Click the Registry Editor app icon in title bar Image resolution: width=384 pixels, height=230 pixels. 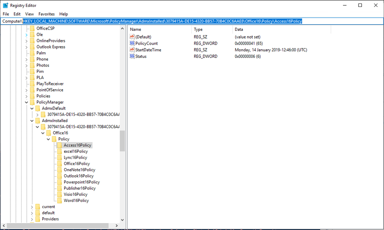(5, 5)
